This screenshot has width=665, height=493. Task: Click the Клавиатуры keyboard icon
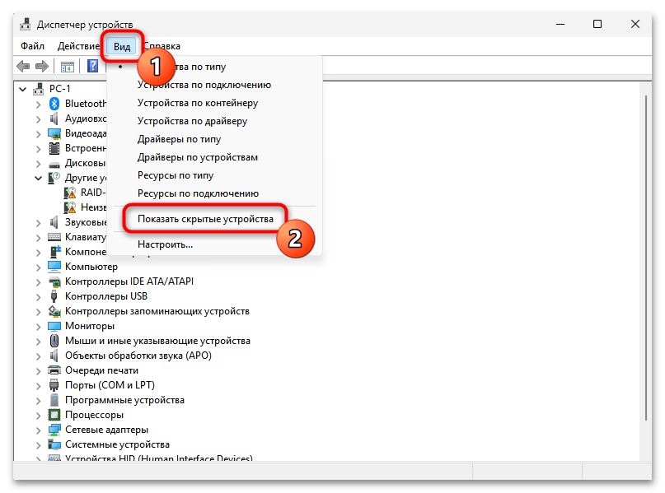[54, 237]
